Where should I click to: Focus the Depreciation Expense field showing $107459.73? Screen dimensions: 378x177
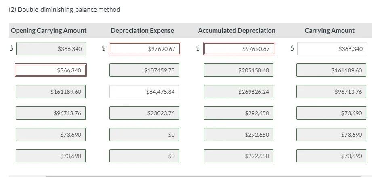(x=144, y=70)
